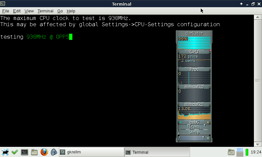
Task: Click the CPU panel label in gkrellm
Action: (194, 52)
